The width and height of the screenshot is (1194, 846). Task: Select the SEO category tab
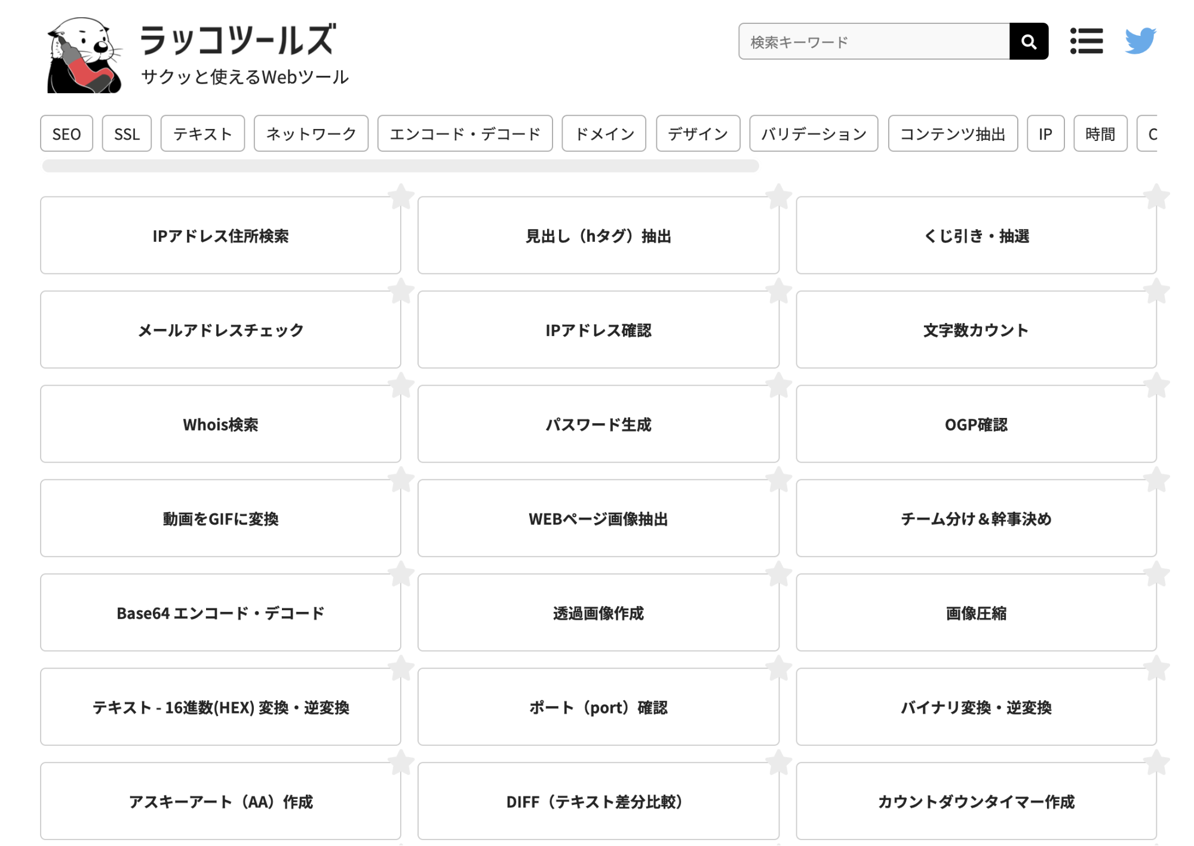point(66,134)
